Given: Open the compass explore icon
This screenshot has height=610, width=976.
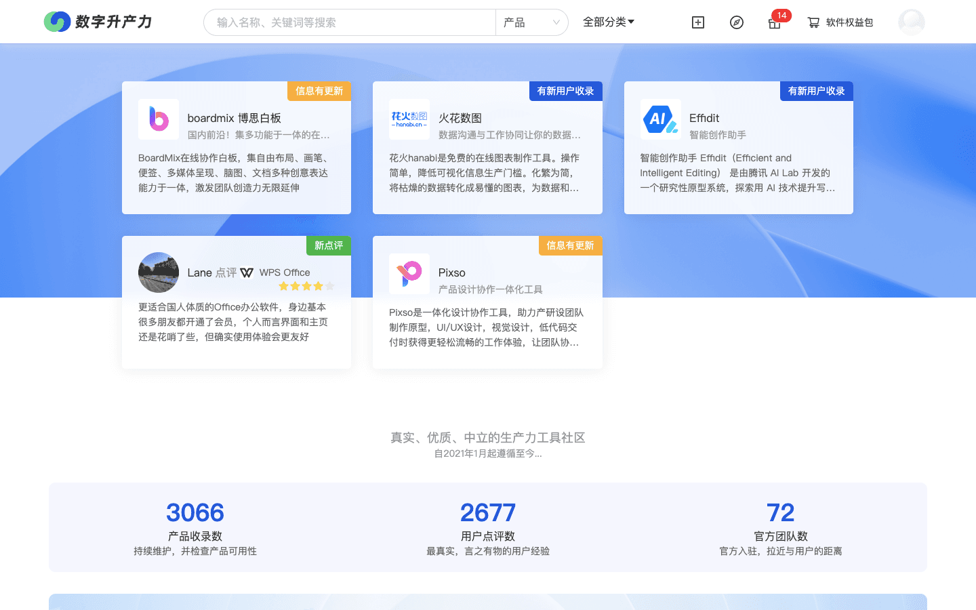Looking at the screenshot, I should pos(737,22).
